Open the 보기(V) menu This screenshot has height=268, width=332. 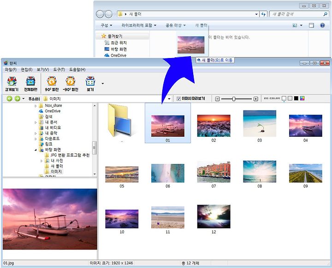[x=43, y=70]
